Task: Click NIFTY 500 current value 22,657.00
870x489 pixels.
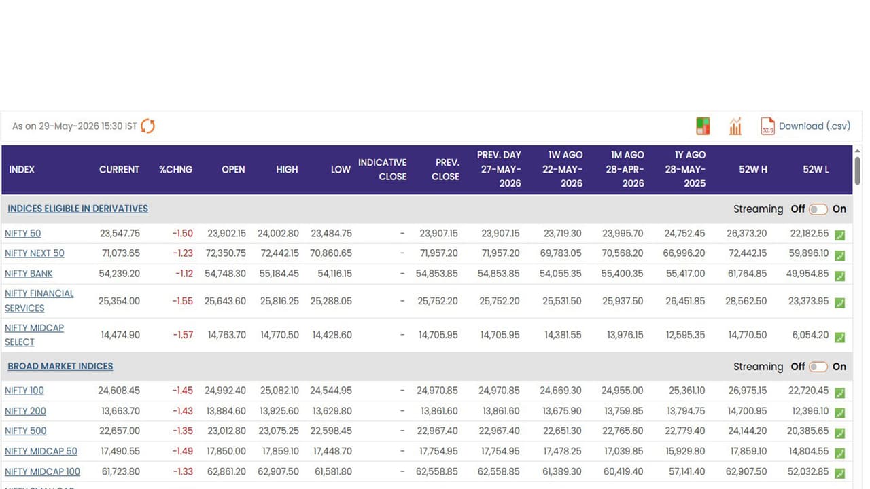Action: [x=120, y=431]
